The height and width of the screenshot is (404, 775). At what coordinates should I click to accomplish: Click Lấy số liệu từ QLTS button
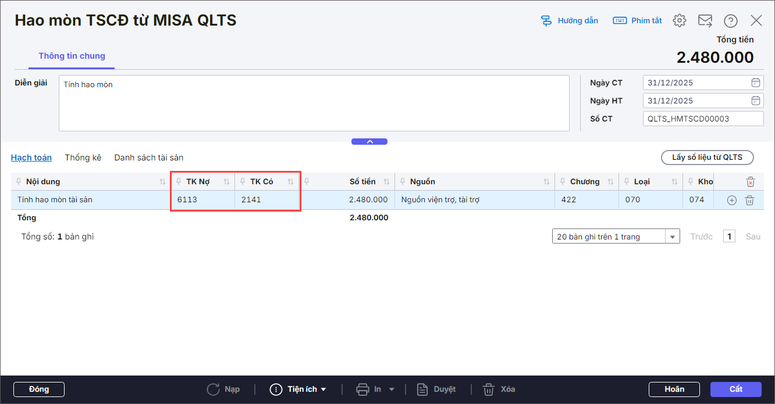(707, 158)
